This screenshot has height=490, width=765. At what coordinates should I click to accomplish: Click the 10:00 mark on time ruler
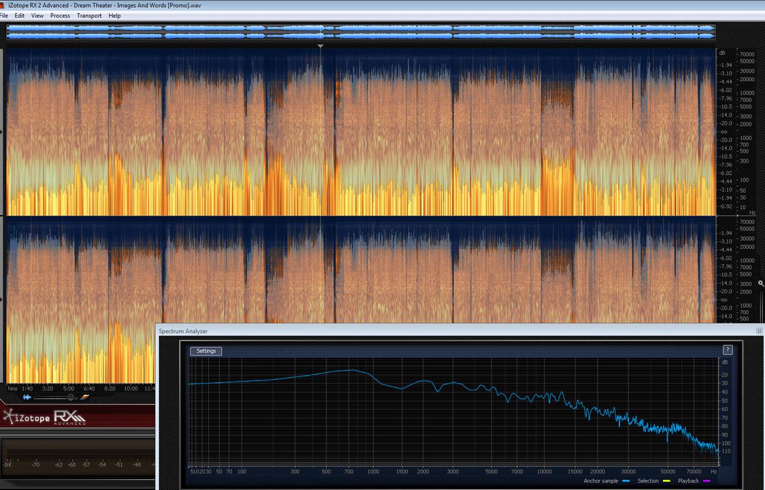(x=131, y=389)
